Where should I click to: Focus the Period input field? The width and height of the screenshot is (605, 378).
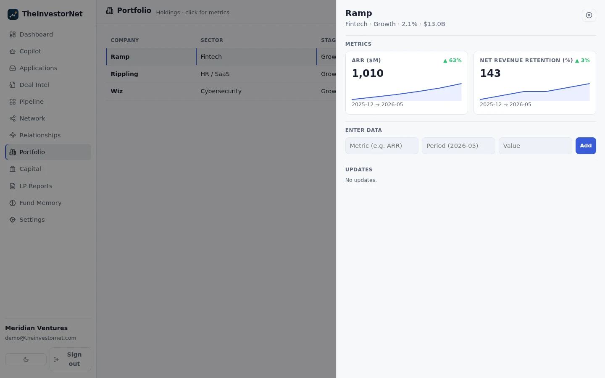click(x=458, y=146)
